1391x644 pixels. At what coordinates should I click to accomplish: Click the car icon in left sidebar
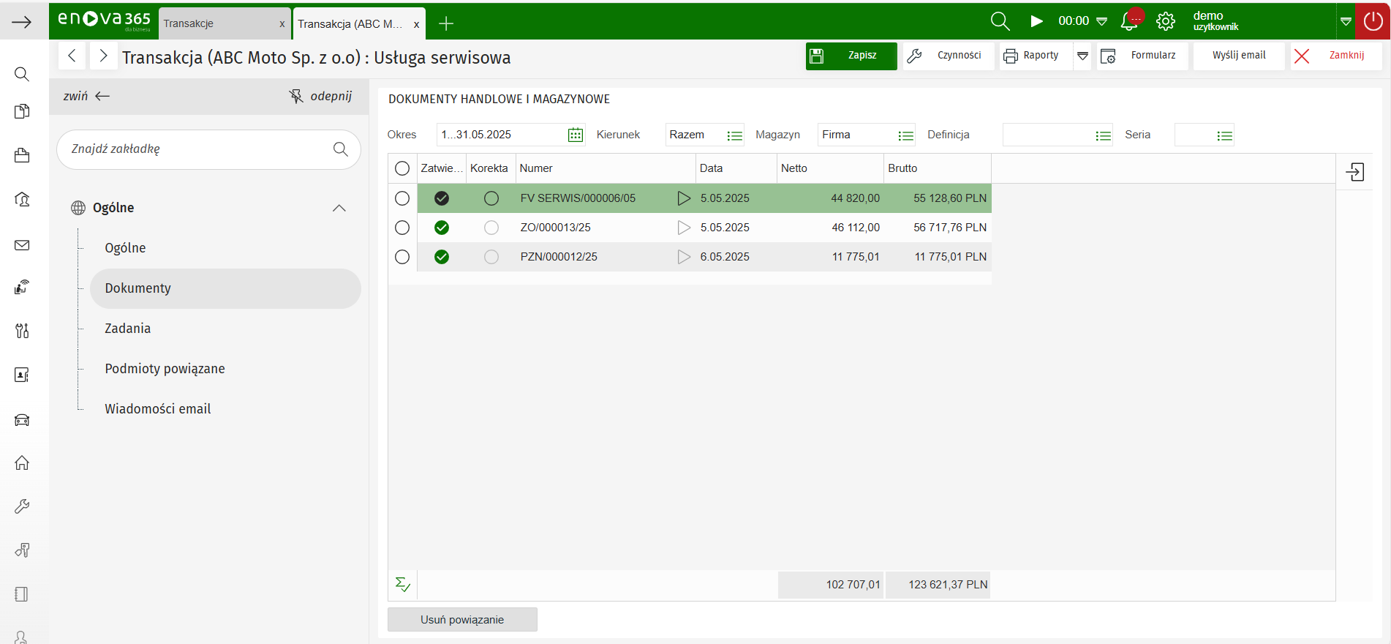pos(22,419)
